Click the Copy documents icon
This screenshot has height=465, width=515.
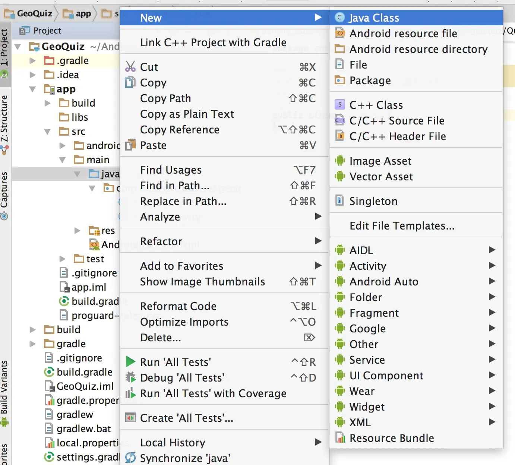tap(130, 82)
